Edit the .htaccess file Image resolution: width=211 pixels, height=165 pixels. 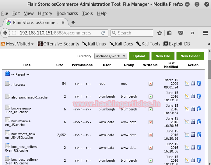[x=187, y=84]
